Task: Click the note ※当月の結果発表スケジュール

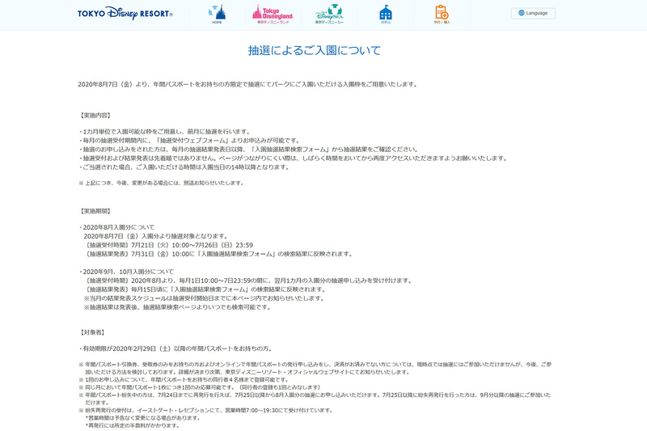Action: tap(204, 298)
